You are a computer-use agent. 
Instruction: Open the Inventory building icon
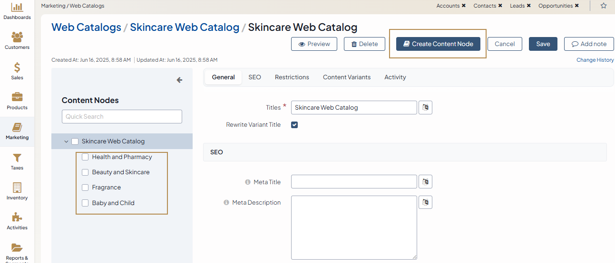pos(17,188)
